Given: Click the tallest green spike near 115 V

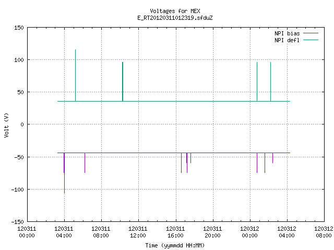Looking at the screenshot, I should point(75,75).
